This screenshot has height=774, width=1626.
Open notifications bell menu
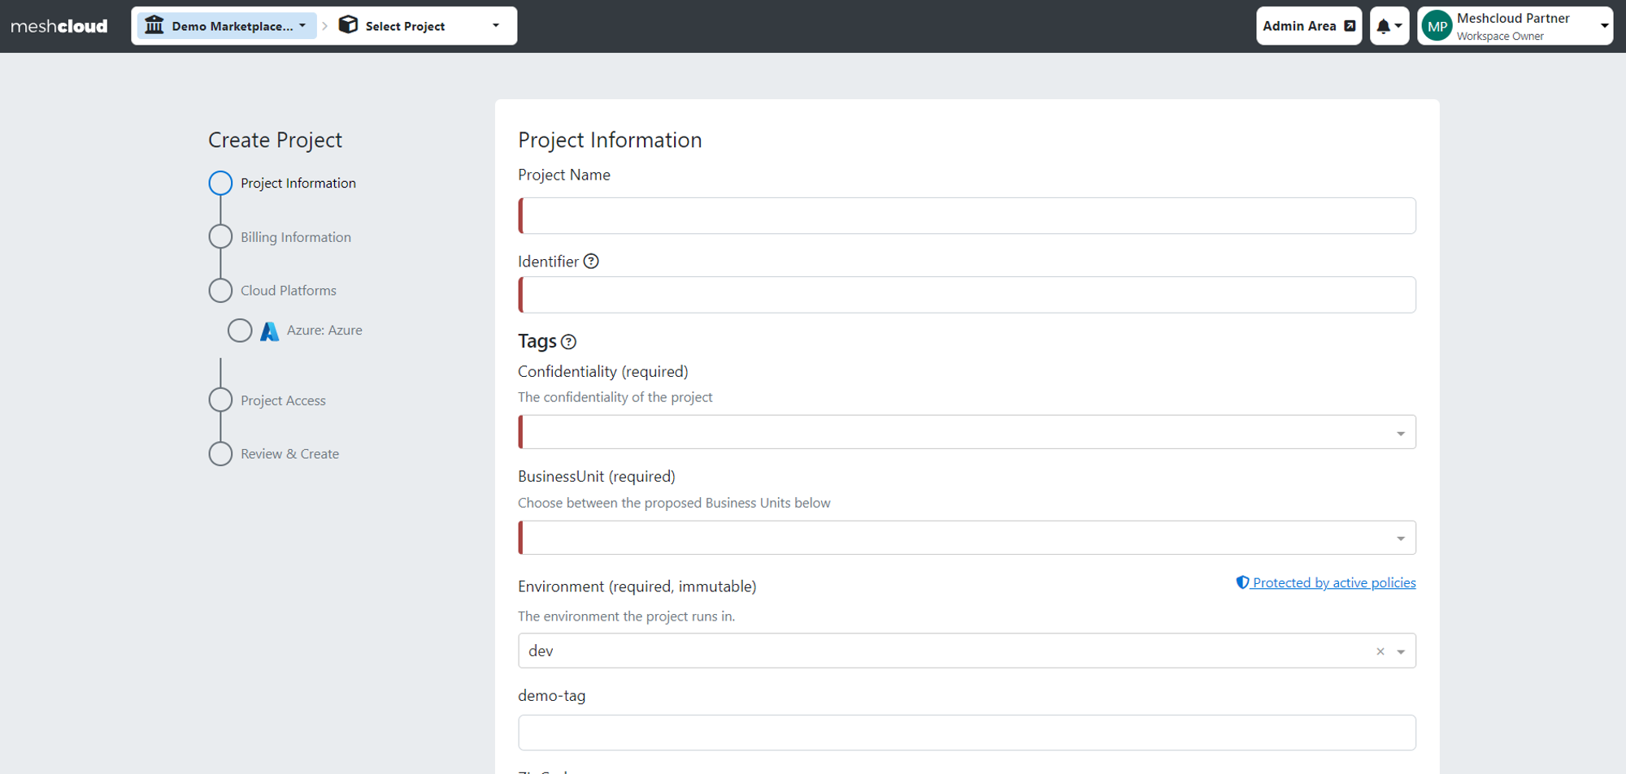click(x=1389, y=26)
